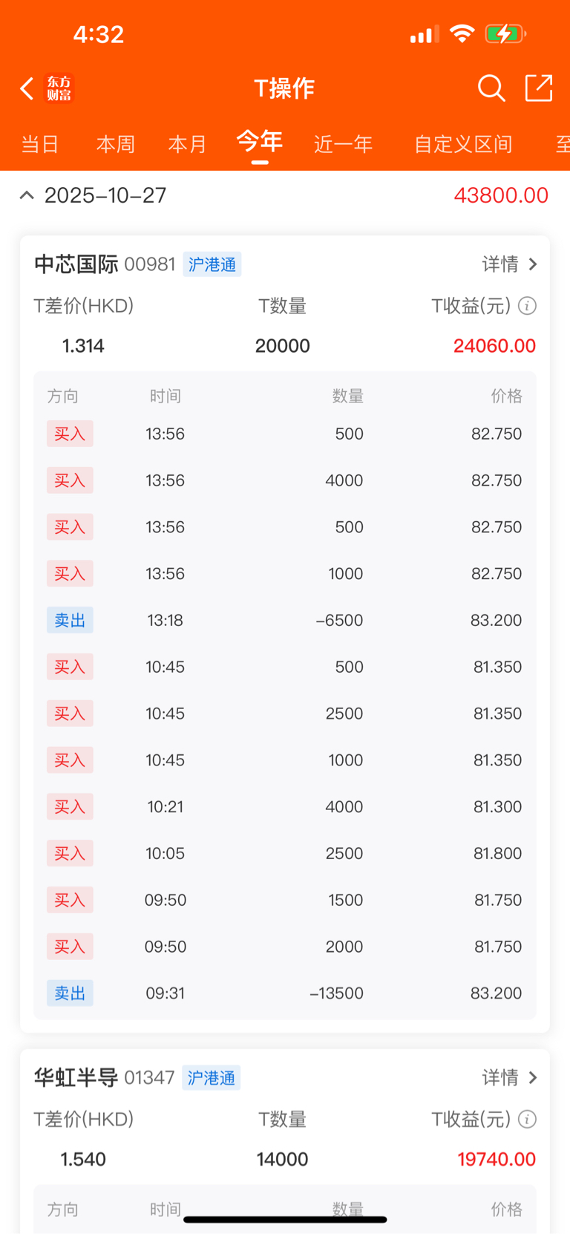Tap the 中芯国际 stock name

click(x=76, y=264)
